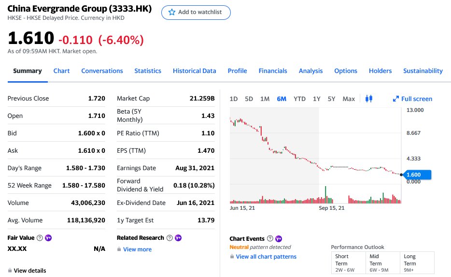Click the premium badge beside Related Research
Viewport: 451px width, 277px height.
(178, 238)
